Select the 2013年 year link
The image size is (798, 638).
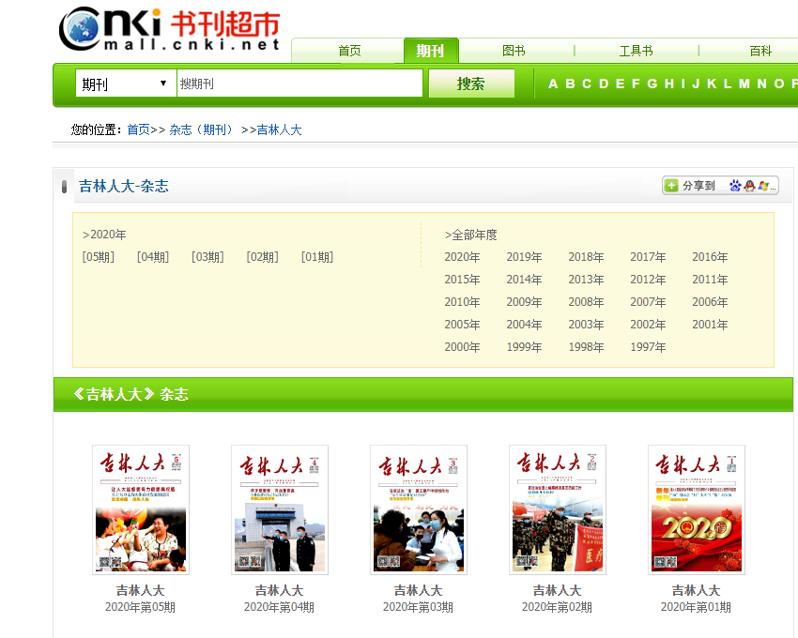pos(586,280)
